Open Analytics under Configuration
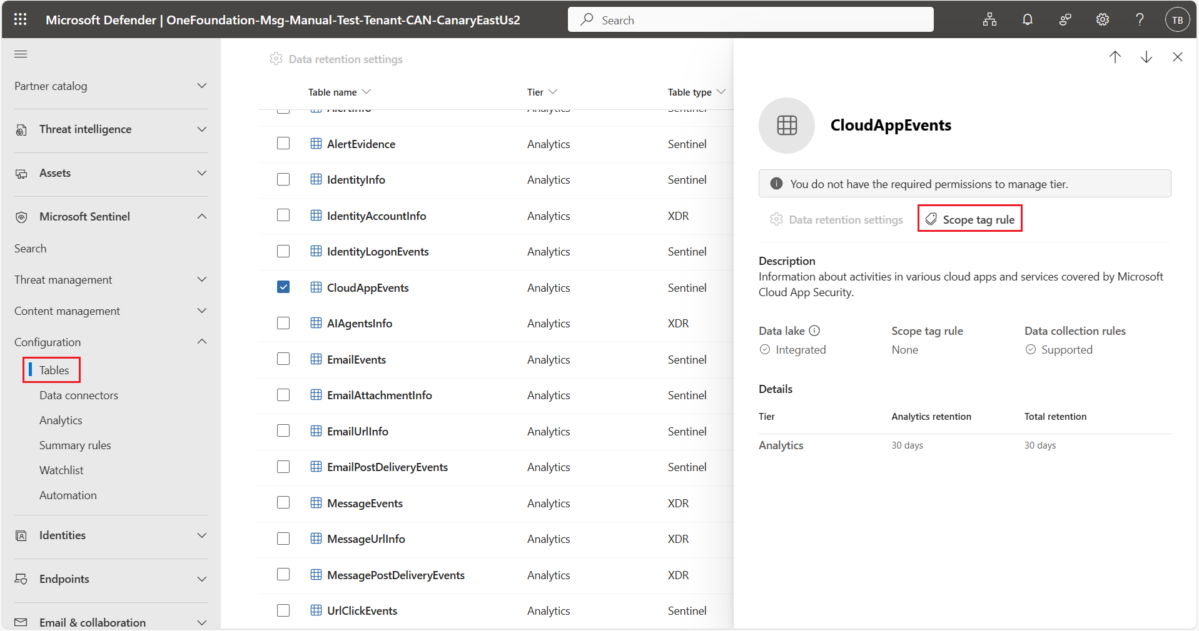Image resolution: width=1199 pixels, height=631 pixels. (x=61, y=420)
